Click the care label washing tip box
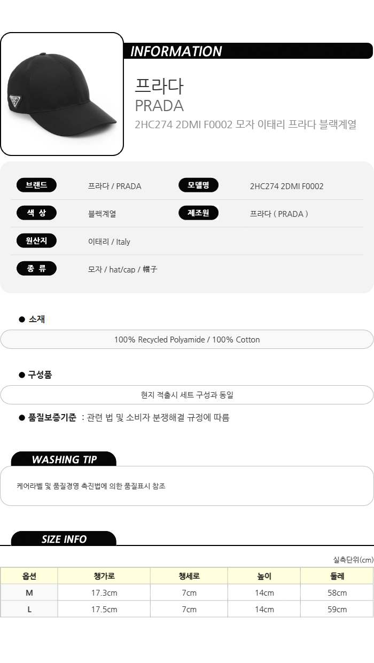This screenshot has width=374, height=663. [x=187, y=486]
